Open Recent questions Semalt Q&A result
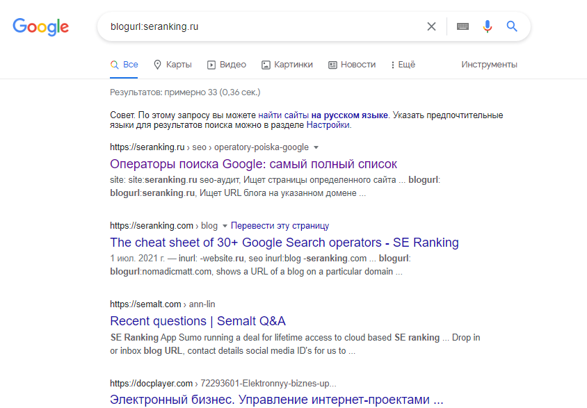The image size is (587, 408). [198, 321]
